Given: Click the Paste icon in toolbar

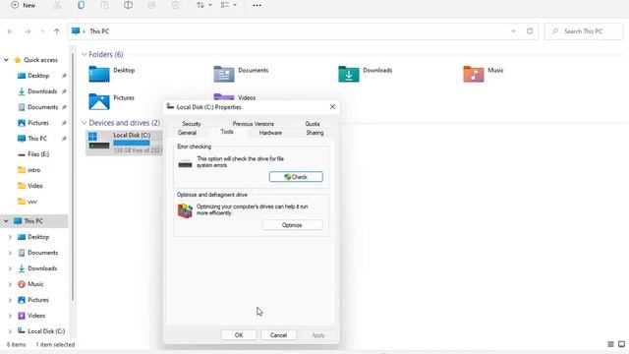Looking at the screenshot, I should (x=104, y=5).
